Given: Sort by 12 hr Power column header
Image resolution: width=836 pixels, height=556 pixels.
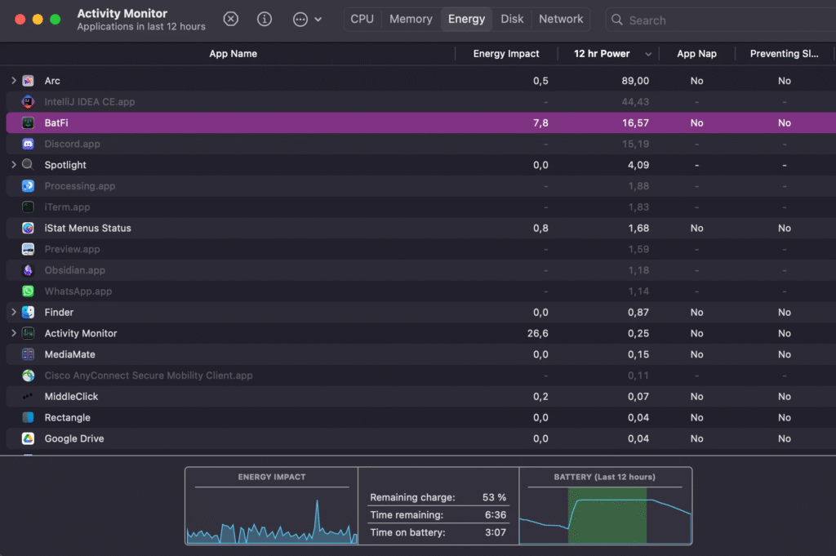Looking at the screenshot, I should [x=602, y=54].
